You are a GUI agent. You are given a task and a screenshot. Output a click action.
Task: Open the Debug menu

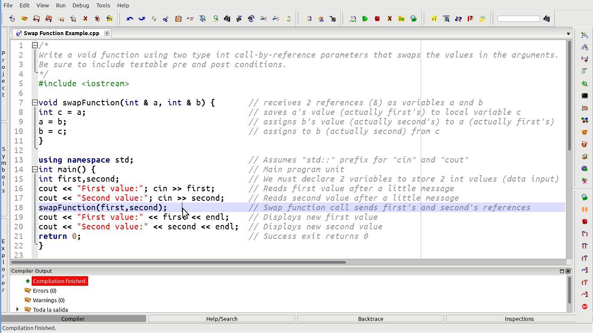pos(80,5)
